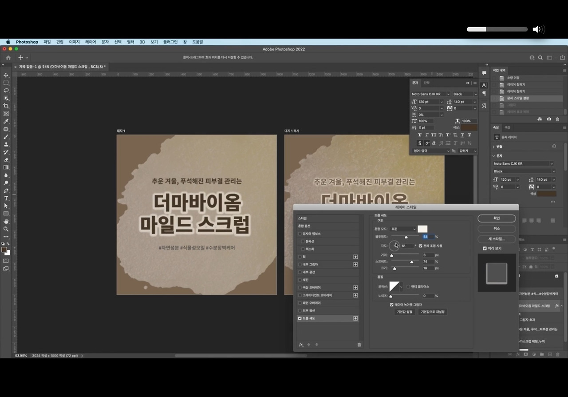Click the camera snapshot icon in History panel
Viewport: 568px width, 397px height.
point(549,119)
